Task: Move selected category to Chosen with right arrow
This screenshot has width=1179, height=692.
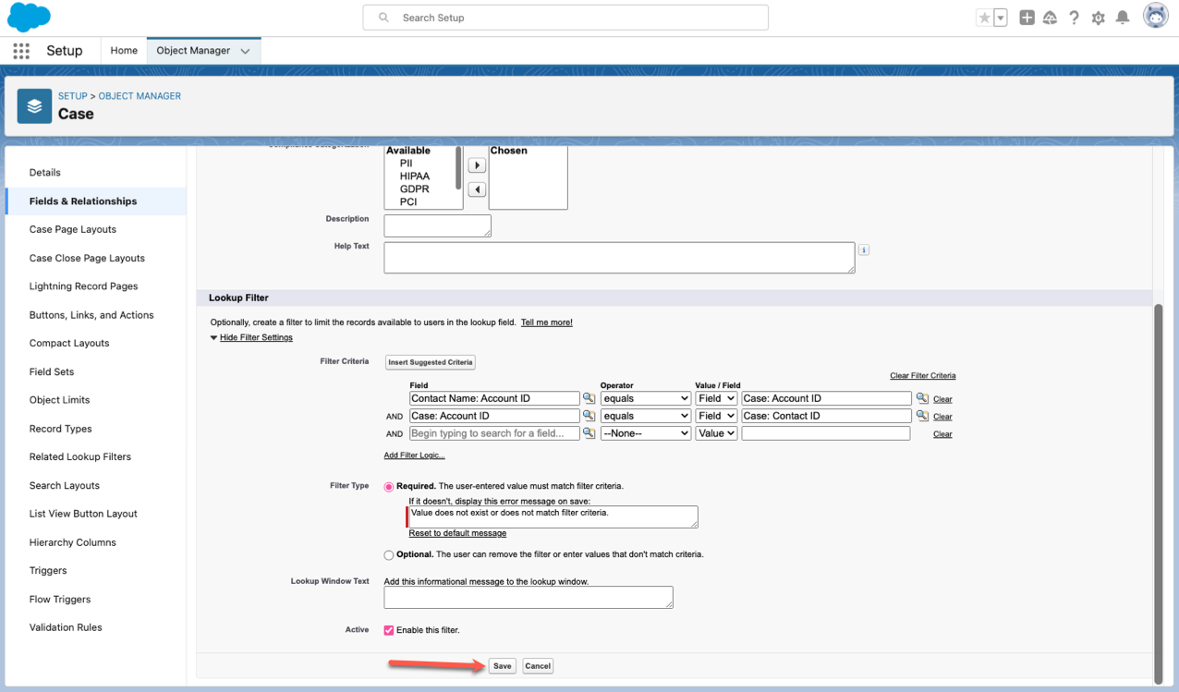Action: (x=477, y=165)
